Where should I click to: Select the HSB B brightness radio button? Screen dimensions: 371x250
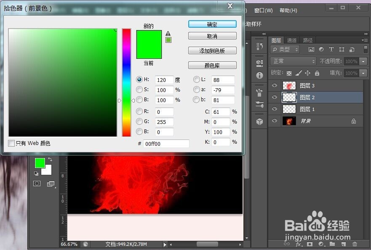pyautogui.click(x=139, y=100)
